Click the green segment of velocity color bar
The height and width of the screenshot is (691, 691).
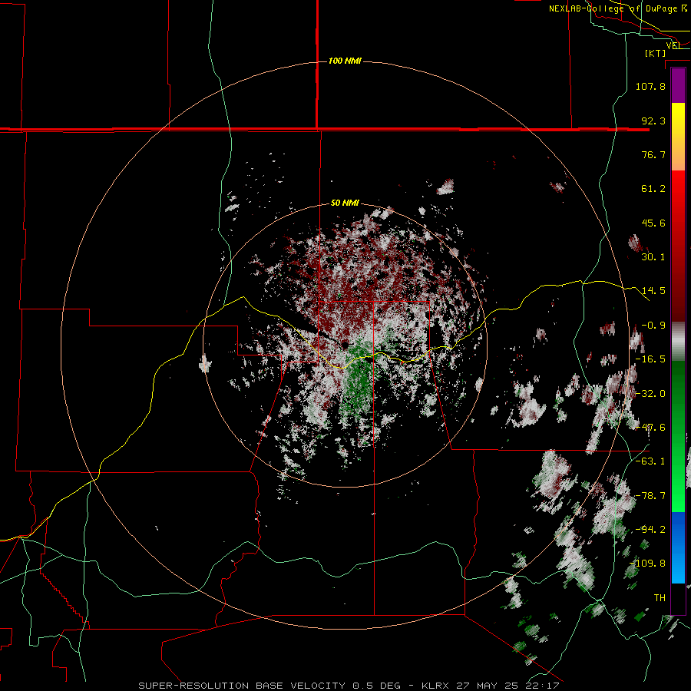tap(678, 436)
